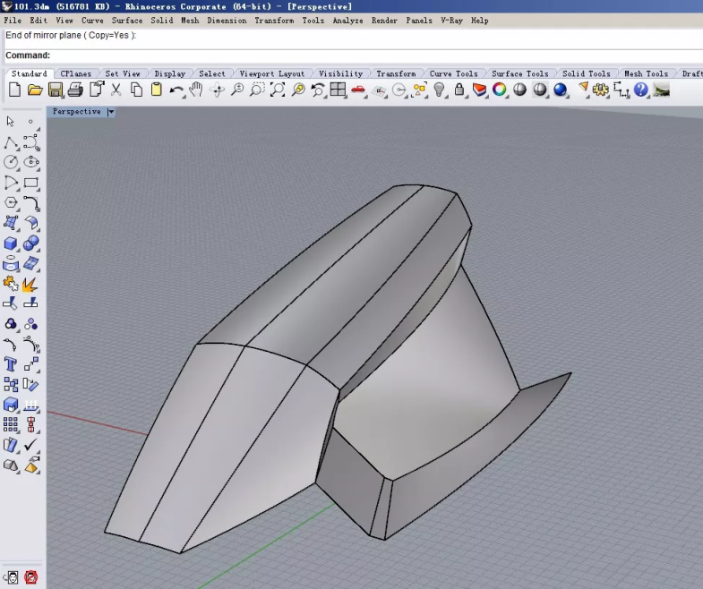Open the Analyze menu
This screenshot has width=703, height=589.
(x=347, y=20)
